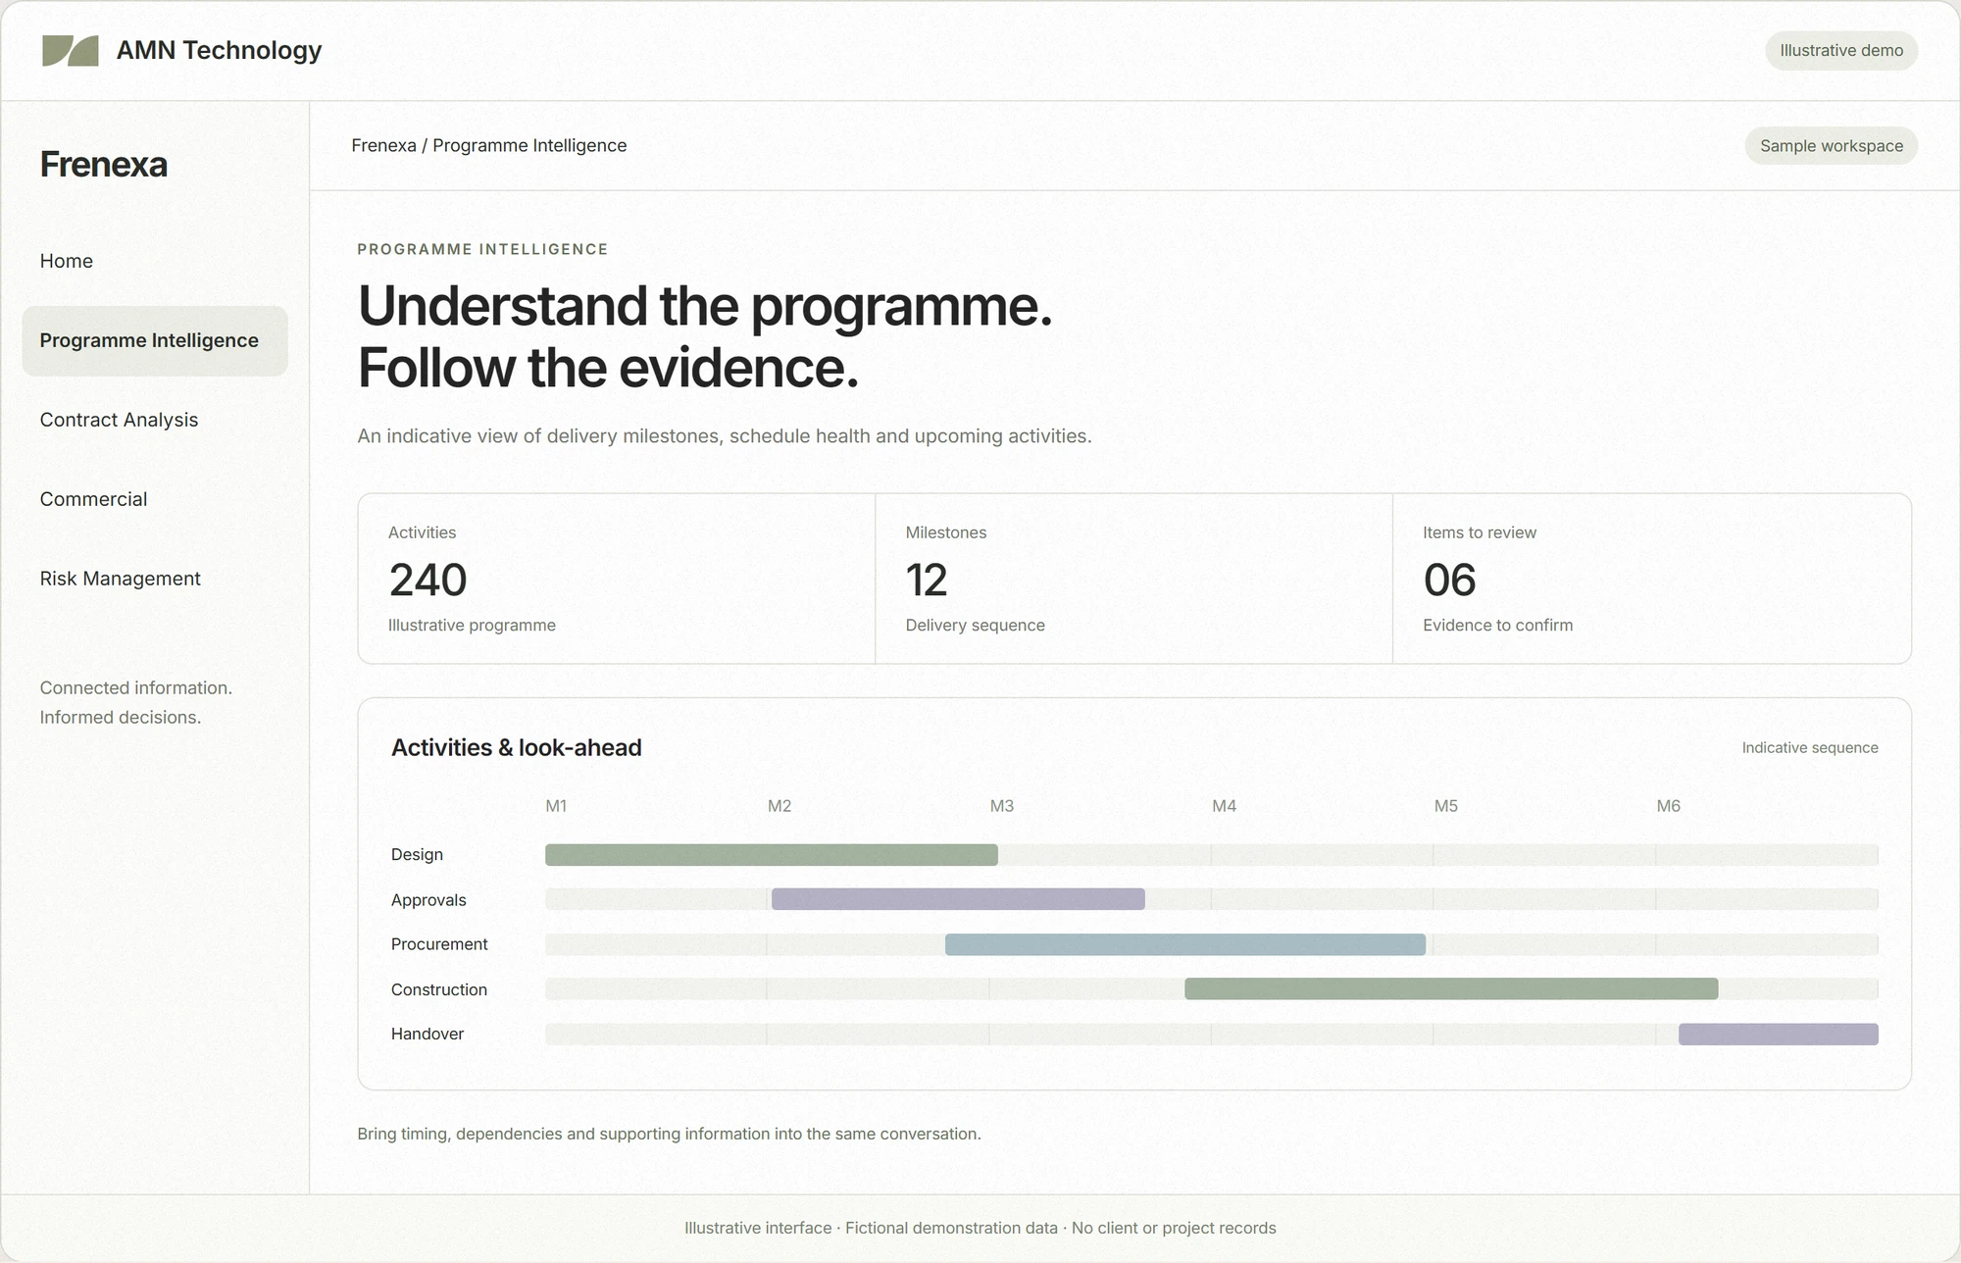Screen dimensions: 1961x1263
Task: Click the green Design gantt bar
Action: point(772,855)
